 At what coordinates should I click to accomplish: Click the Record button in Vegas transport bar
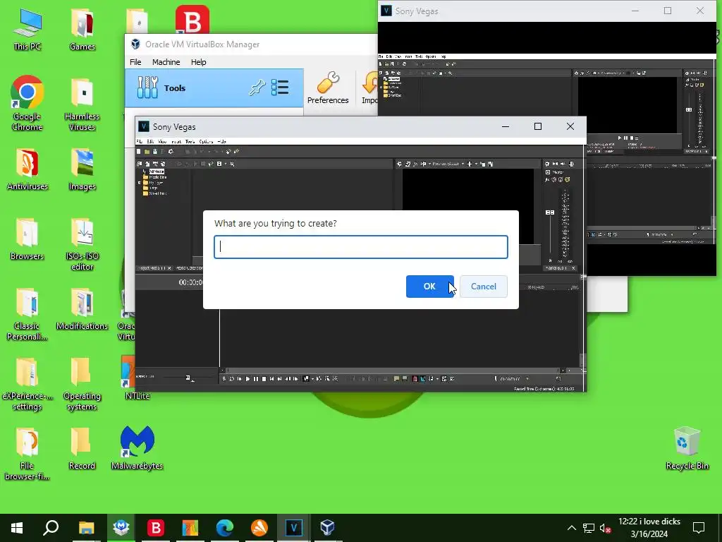coord(224,379)
